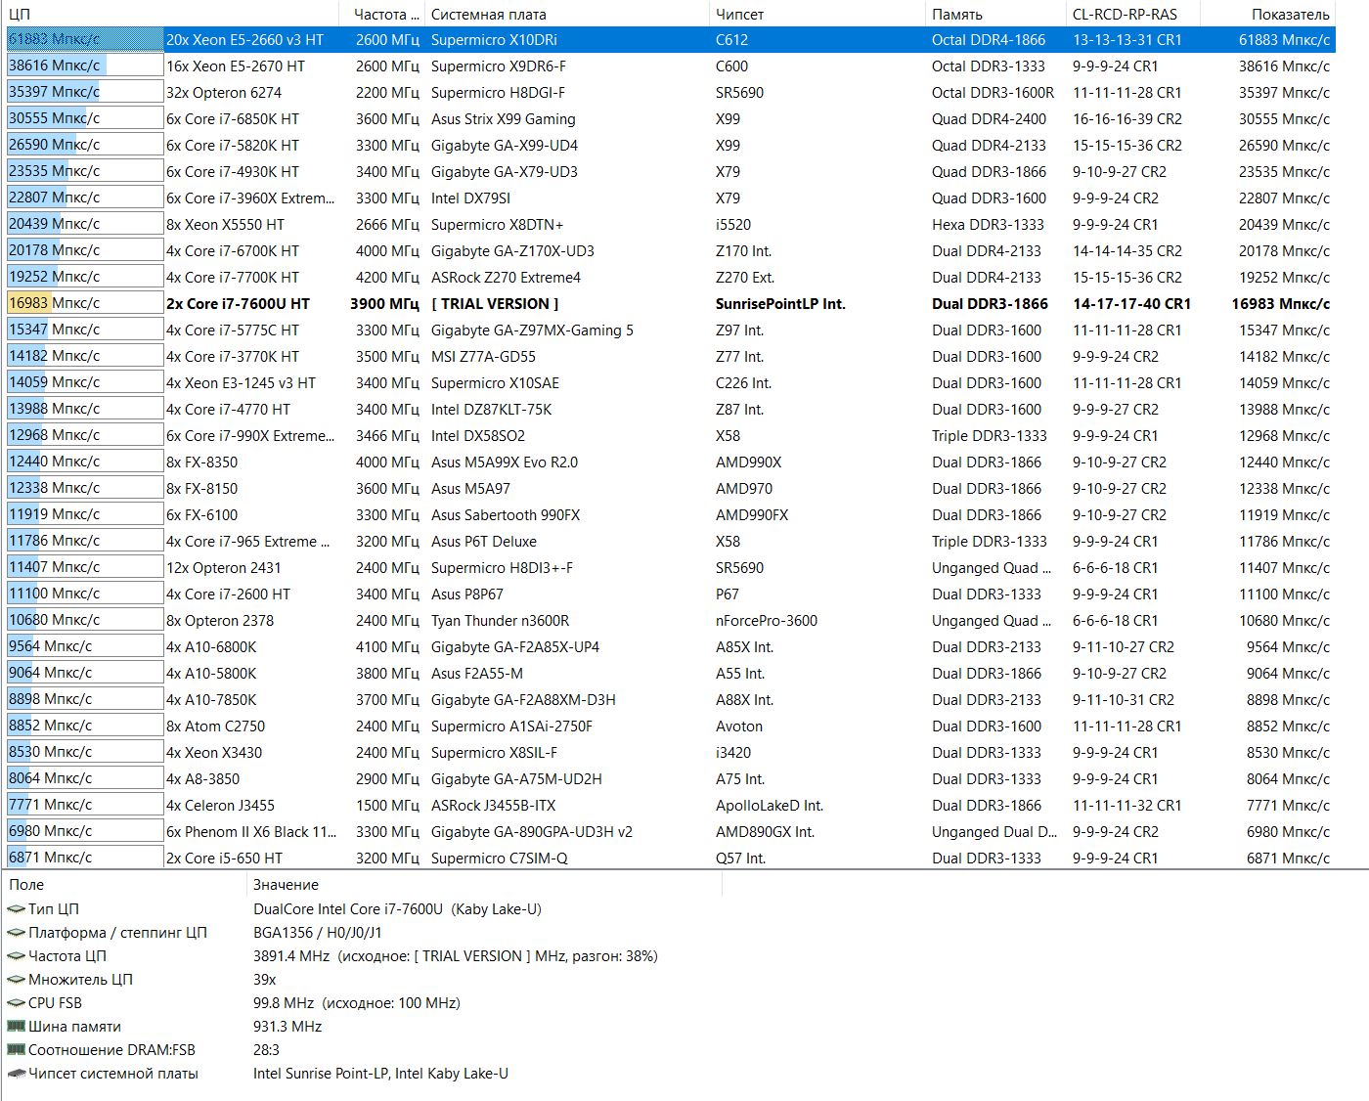
Task: Click the icon beside Чипсет системной платы
Action: (16, 1074)
